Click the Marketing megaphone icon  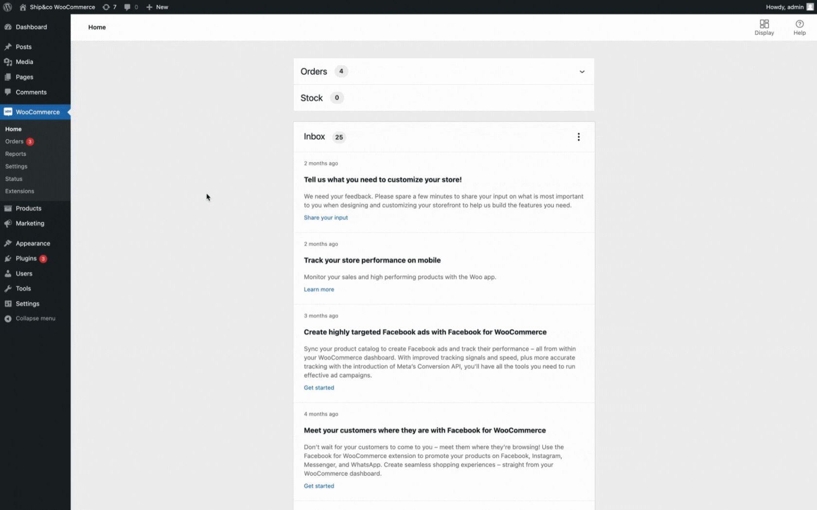tap(8, 223)
